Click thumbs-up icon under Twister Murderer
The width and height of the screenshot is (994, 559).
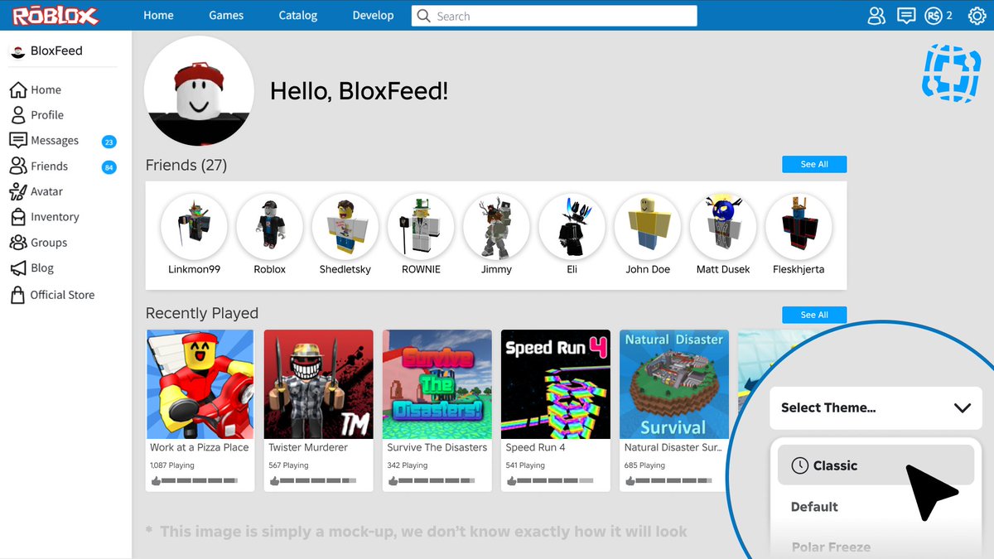274,480
